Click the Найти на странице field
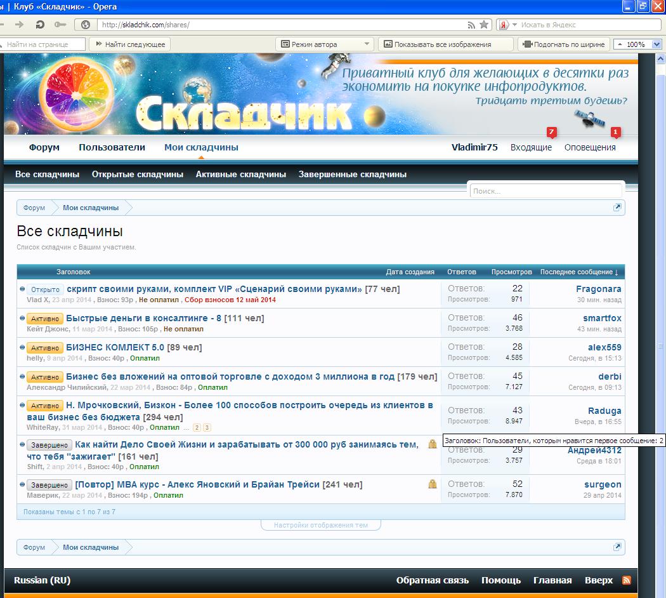The height and width of the screenshot is (598, 666). pos(42,44)
